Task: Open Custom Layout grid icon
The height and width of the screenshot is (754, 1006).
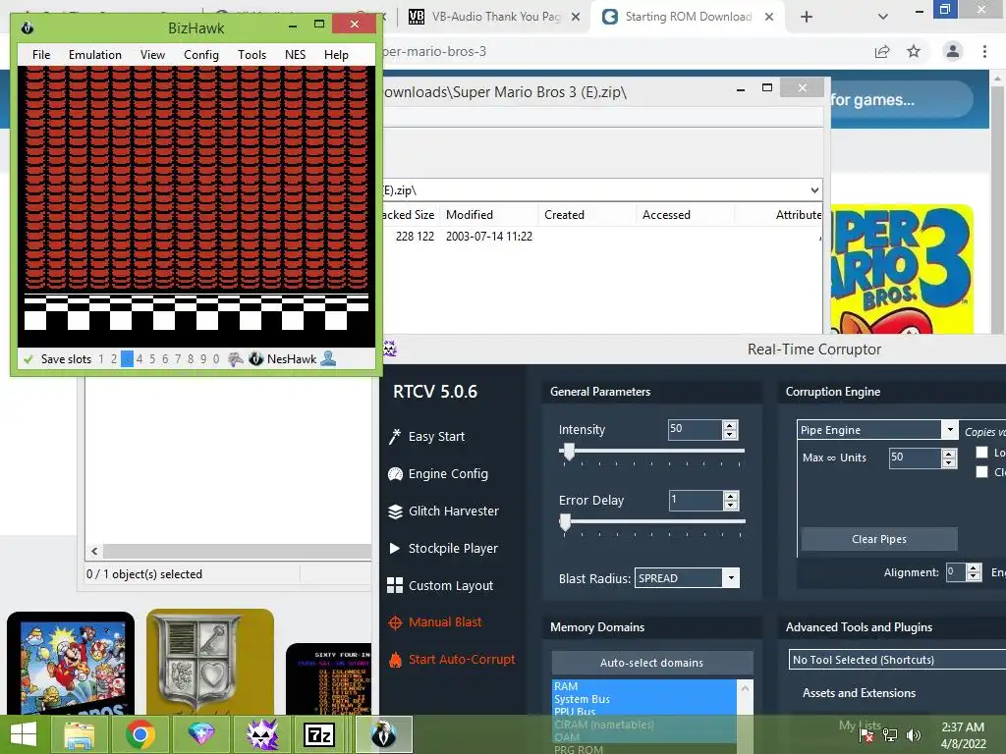Action: pos(395,585)
